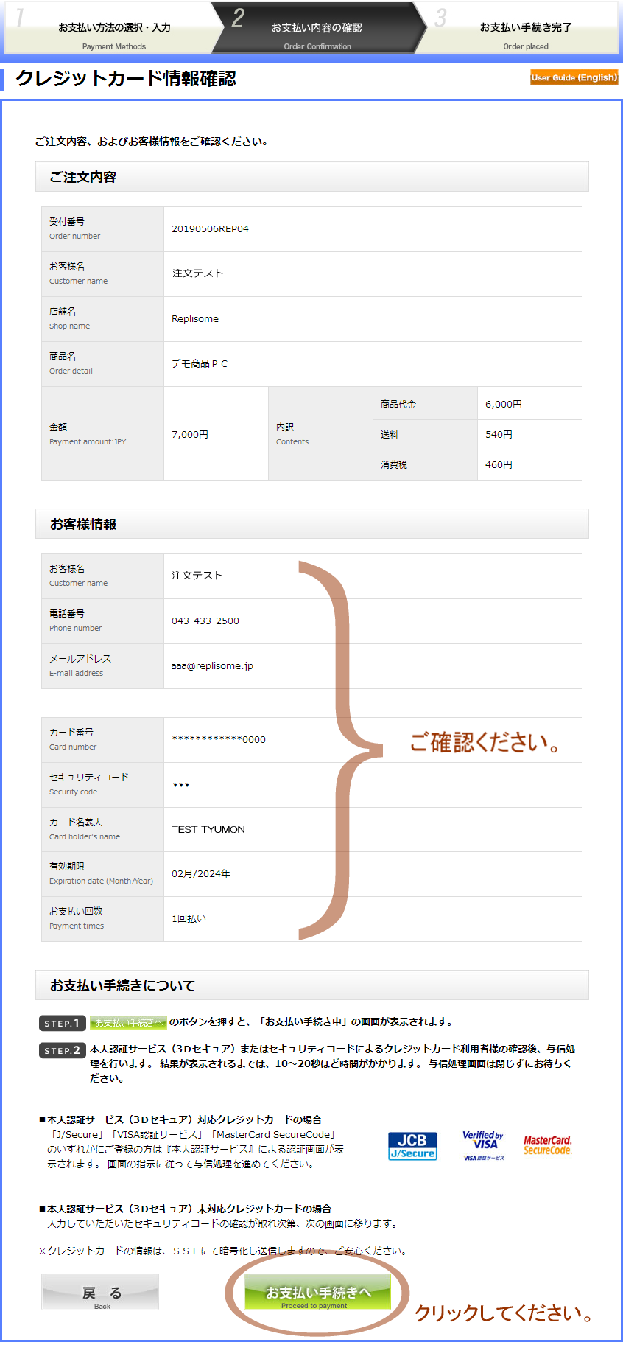Open the User Guide (English)
Image resolution: width=623 pixels, height=1345 pixels.
574,77
